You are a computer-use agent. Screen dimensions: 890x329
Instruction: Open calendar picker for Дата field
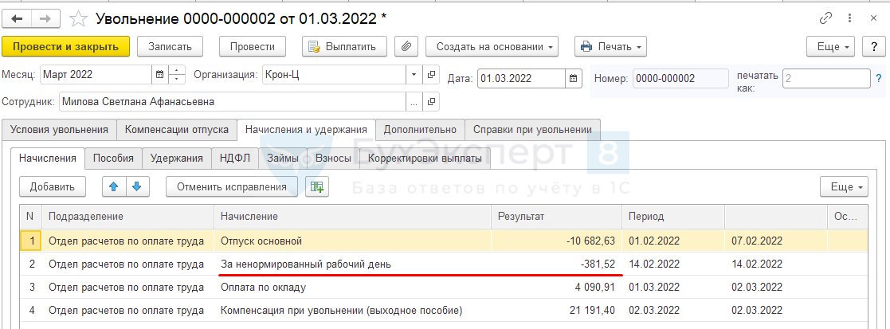coord(574,78)
